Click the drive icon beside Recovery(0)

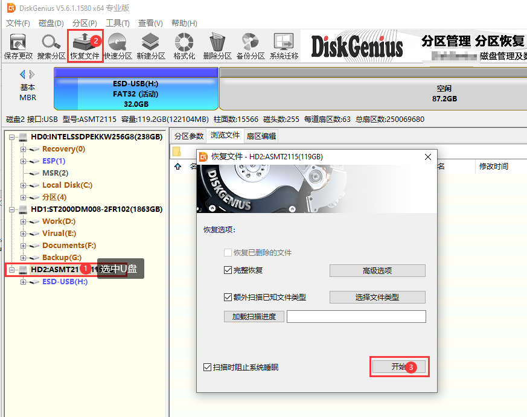pyautogui.click(x=34, y=149)
